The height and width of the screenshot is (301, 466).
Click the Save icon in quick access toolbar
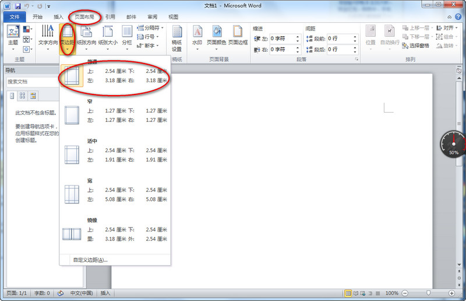[17, 6]
